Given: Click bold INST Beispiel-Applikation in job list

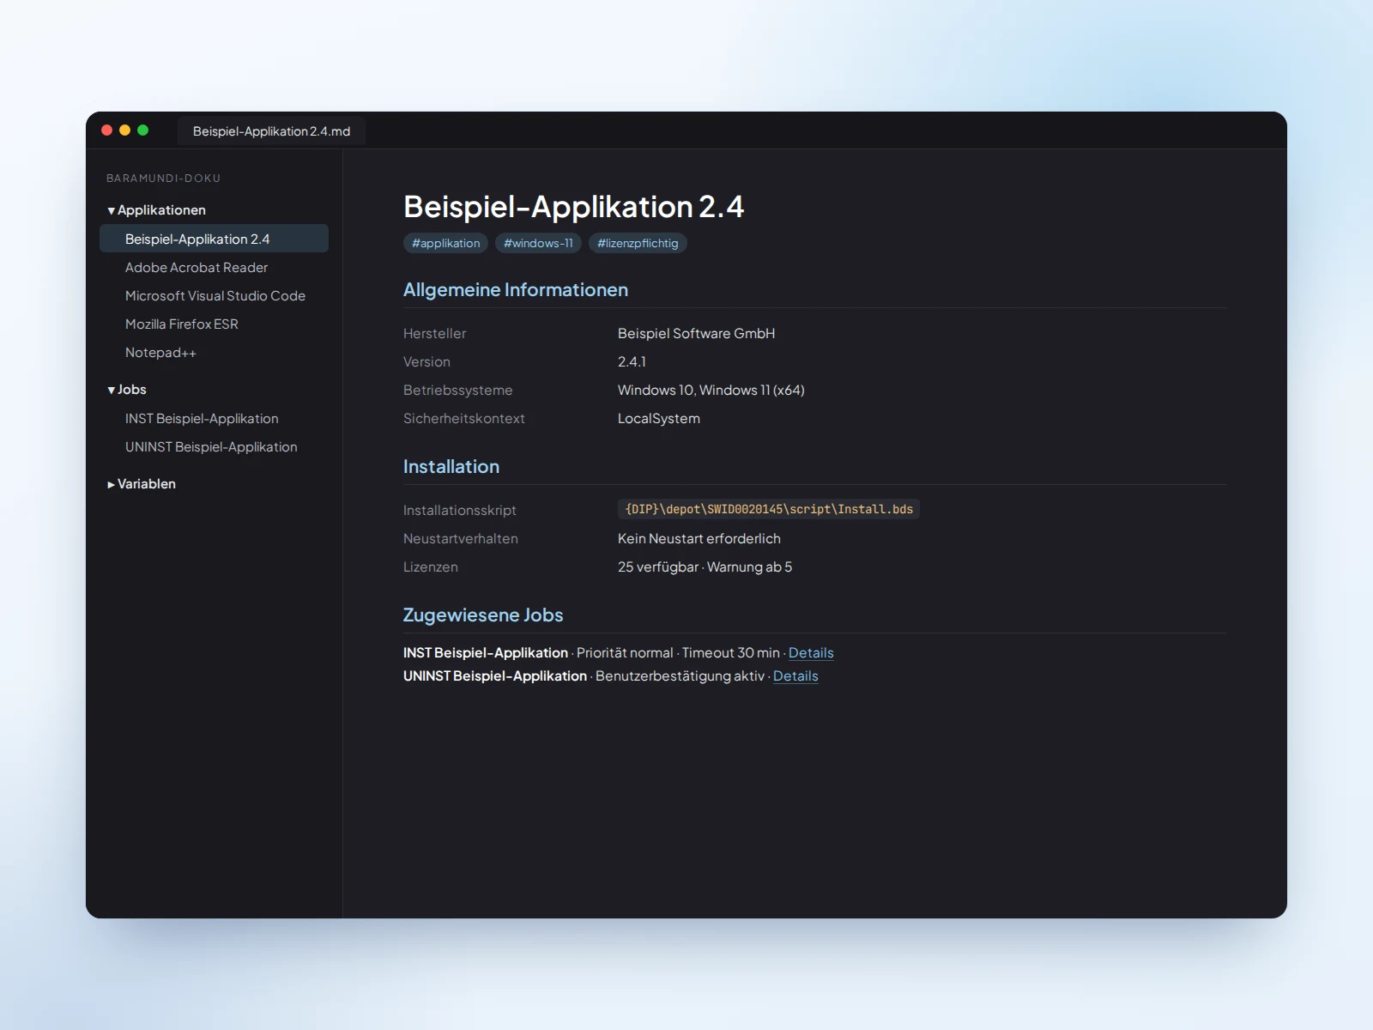Looking at the screenshot, I should coord(486,652).
